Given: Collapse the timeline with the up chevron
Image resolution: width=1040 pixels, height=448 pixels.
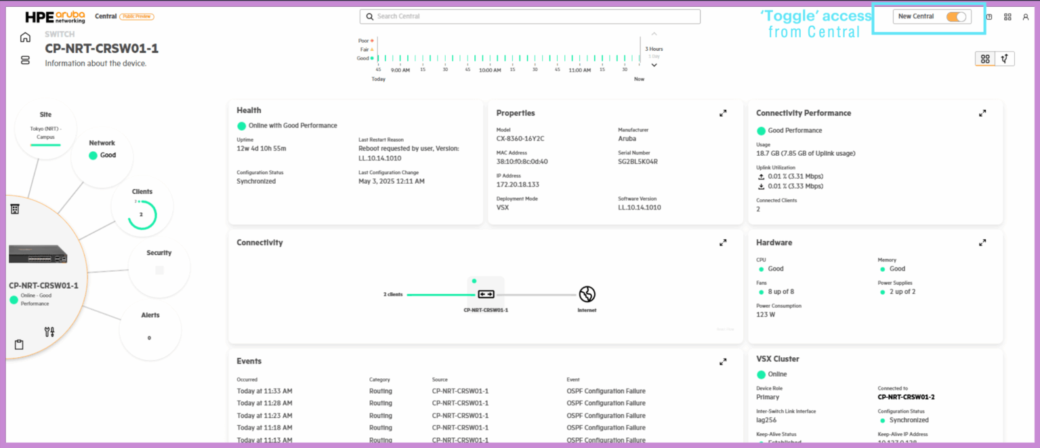Looking at the screenshot, I should [652, 33].
